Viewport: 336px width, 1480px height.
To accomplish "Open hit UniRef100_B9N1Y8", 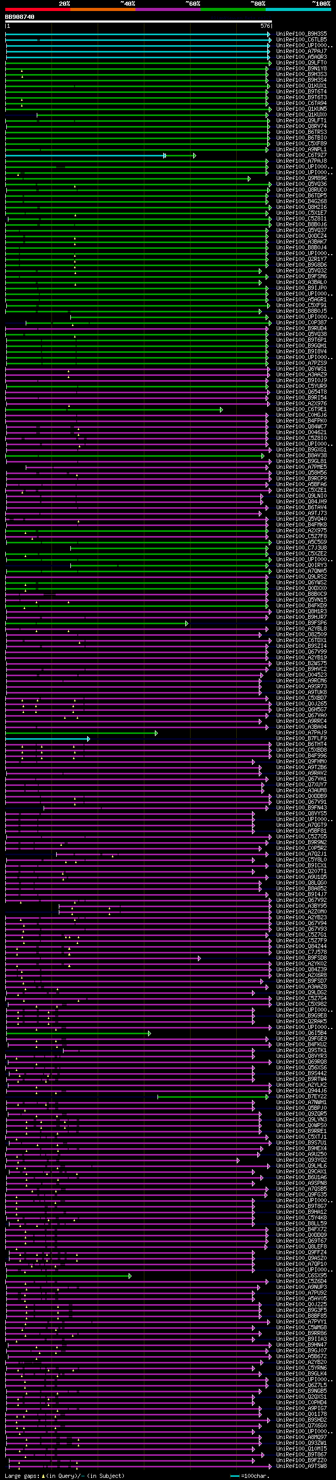I will coord(301,68).
